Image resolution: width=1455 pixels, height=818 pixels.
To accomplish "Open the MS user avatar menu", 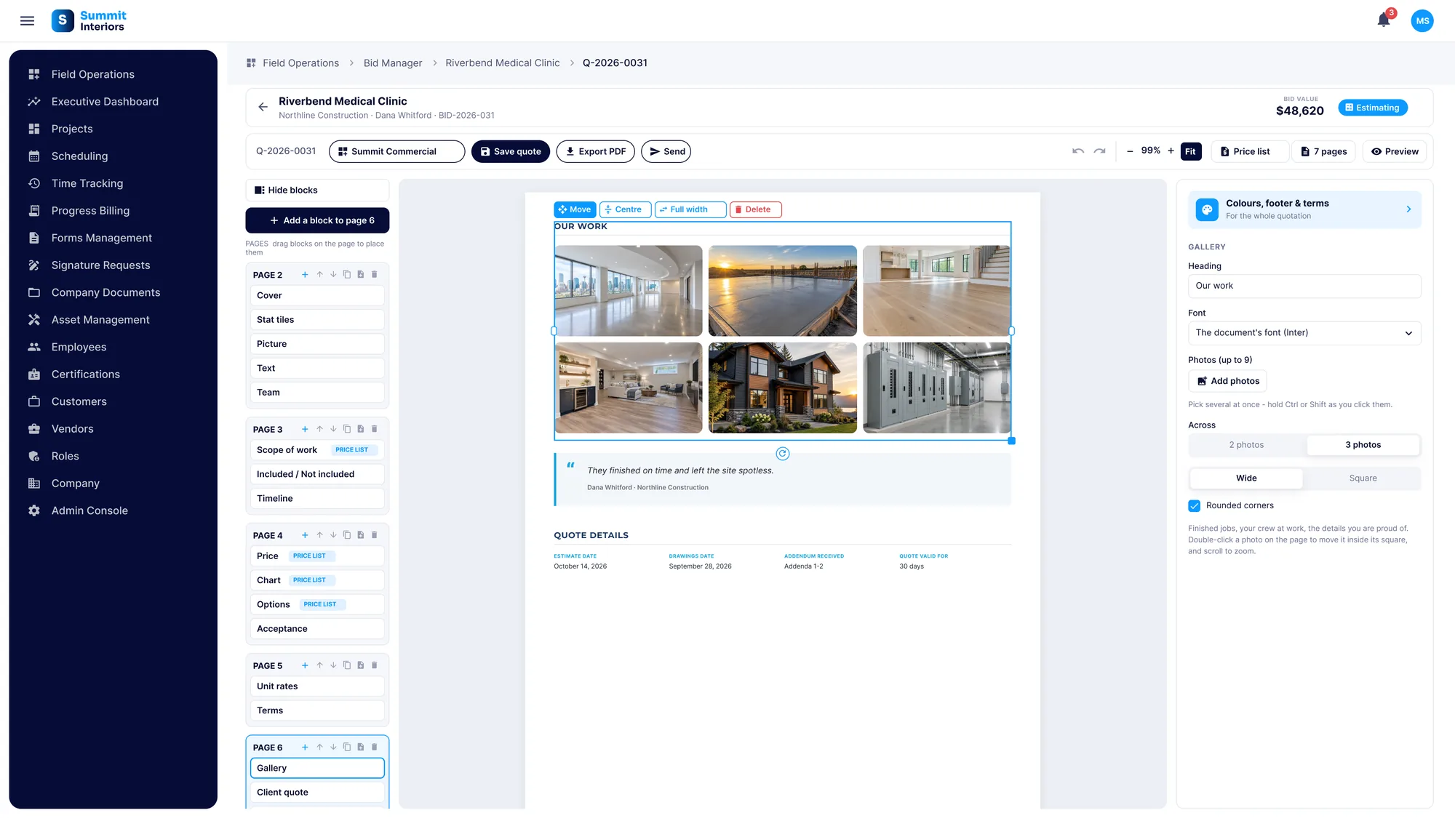I will point(1422,21).
